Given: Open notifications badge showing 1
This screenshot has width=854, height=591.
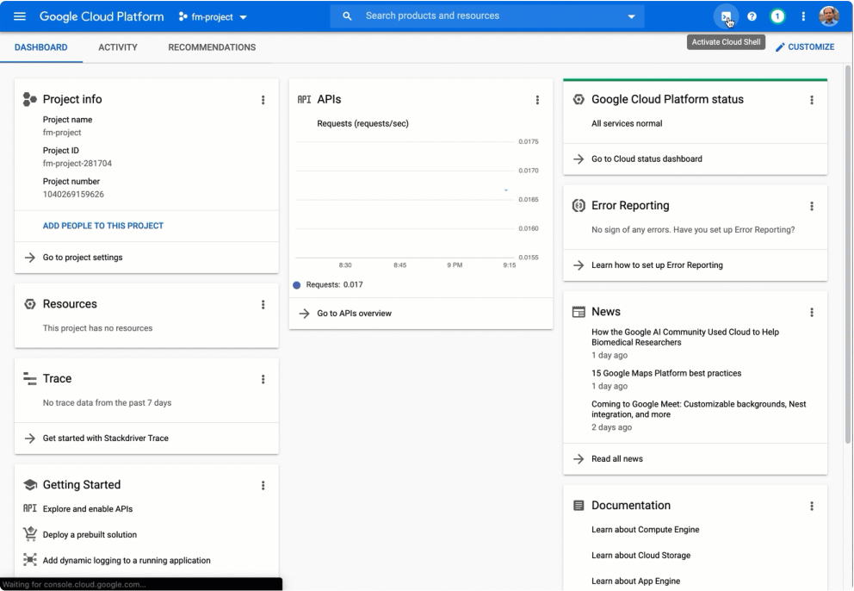Looking at the screenshot, I should 777,17.
